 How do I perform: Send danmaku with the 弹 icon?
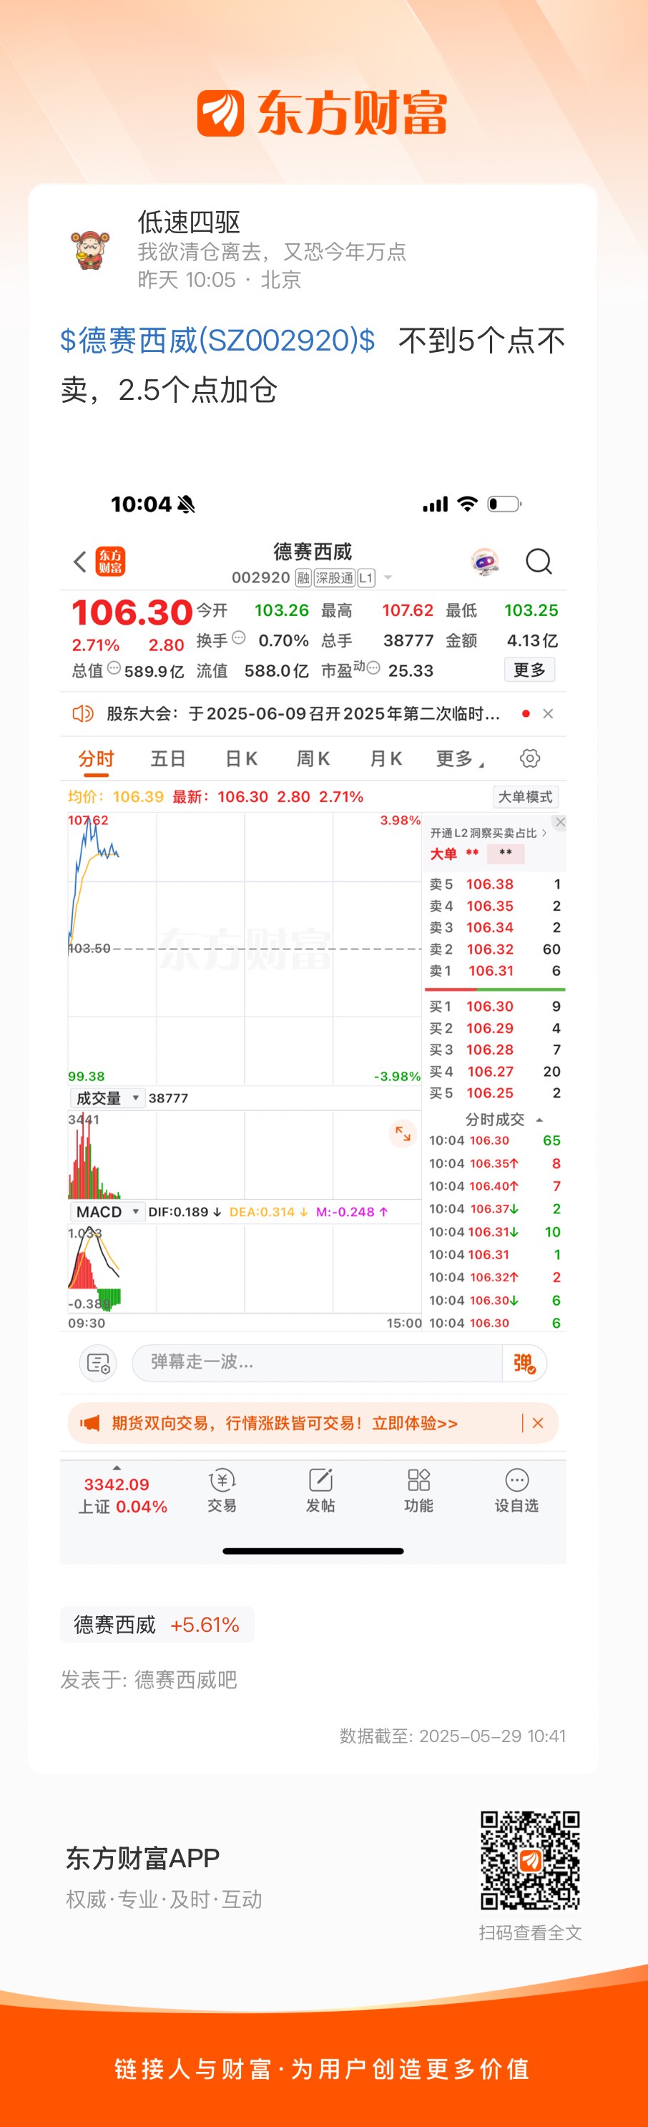(x=524, y=1363)
